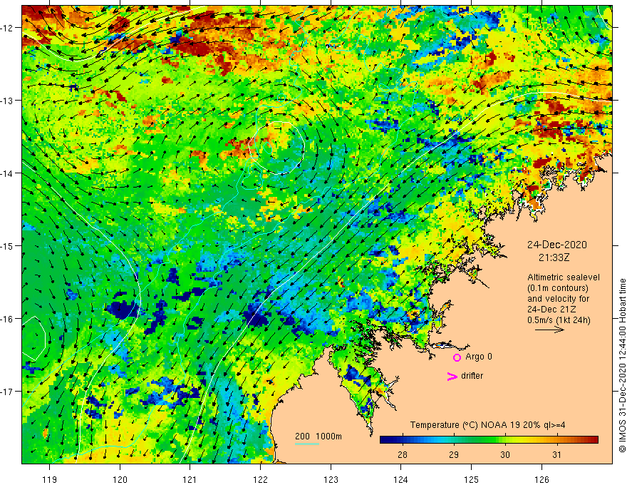627x485 pixels.
Task: Click longitude axis label 122
Action: 260,479
